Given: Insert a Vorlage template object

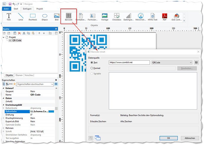Looking at the screenshot, I should 105,17.
